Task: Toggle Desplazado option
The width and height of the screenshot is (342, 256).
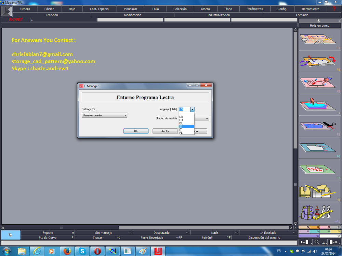Action: tap(161, 233)
